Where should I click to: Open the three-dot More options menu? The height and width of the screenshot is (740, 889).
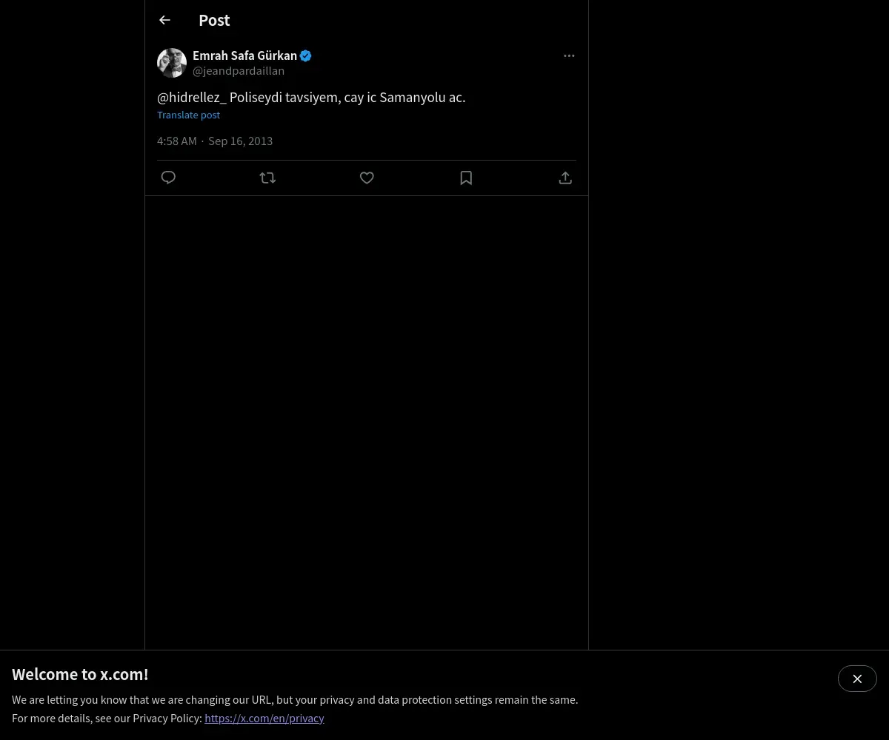pos(569,55)
